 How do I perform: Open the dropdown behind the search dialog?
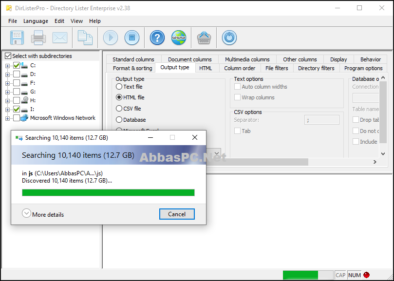pyautogui.click(x=217, y=153)
